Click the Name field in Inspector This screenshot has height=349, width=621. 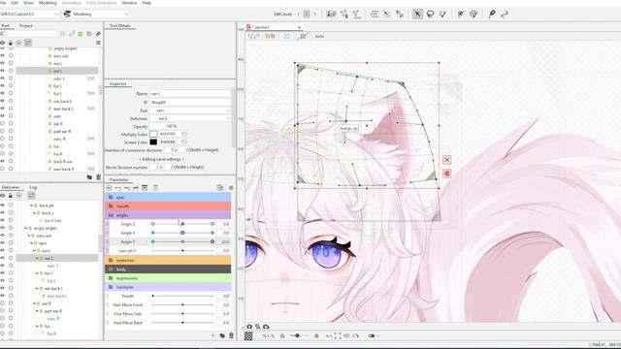pos(190,94)
